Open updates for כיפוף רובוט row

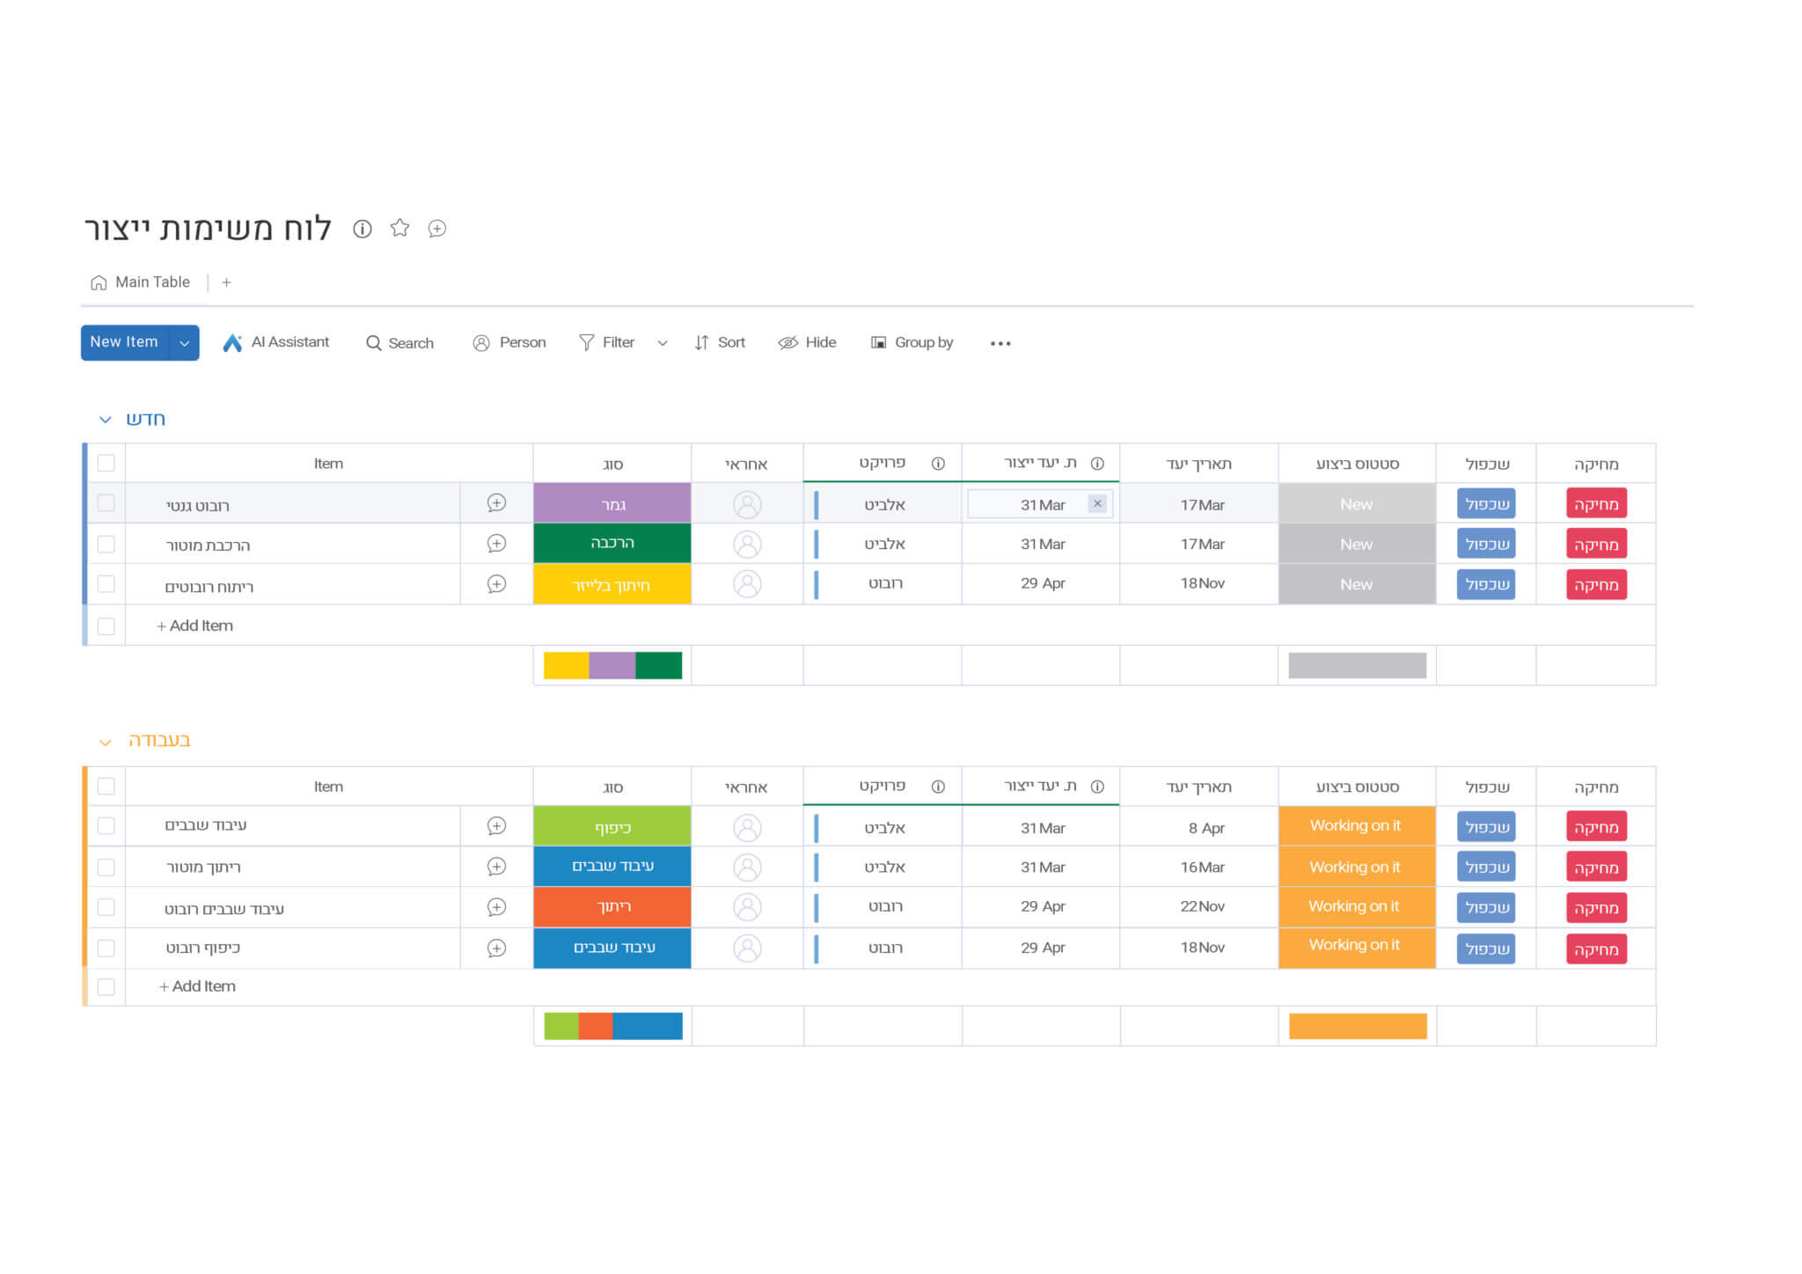497,948
